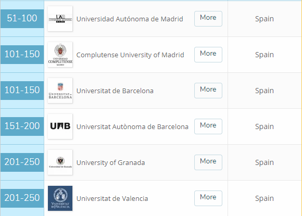
Task: Click the Universitat de Barcelona logo
Action: [x=60, y=91]
